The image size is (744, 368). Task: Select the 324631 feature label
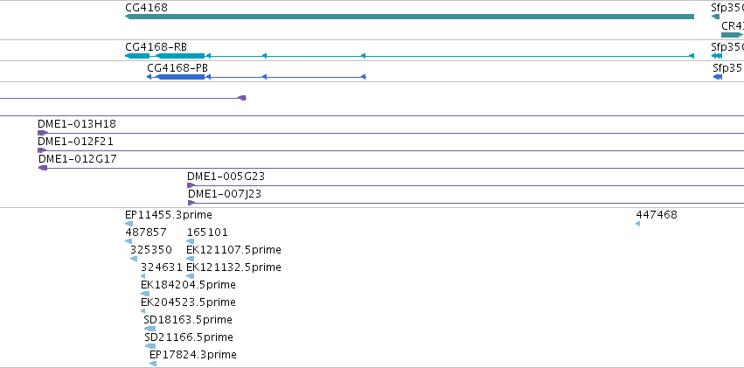(162, 267)
